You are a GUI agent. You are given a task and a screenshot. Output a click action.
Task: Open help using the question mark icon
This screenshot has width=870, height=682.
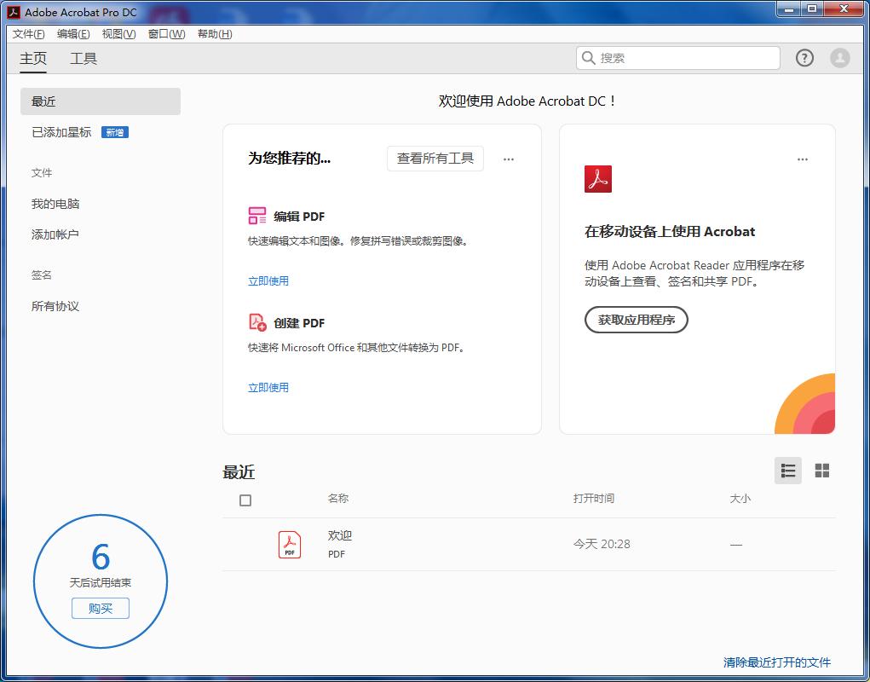(804, 58)
